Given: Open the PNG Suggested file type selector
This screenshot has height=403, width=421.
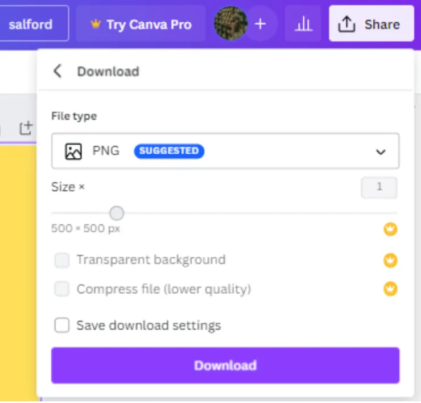Looking at the screenshot, I should tap(225, 151).
